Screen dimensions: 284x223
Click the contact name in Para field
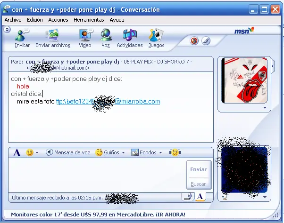pyautogui.click(x=72, y=62)
